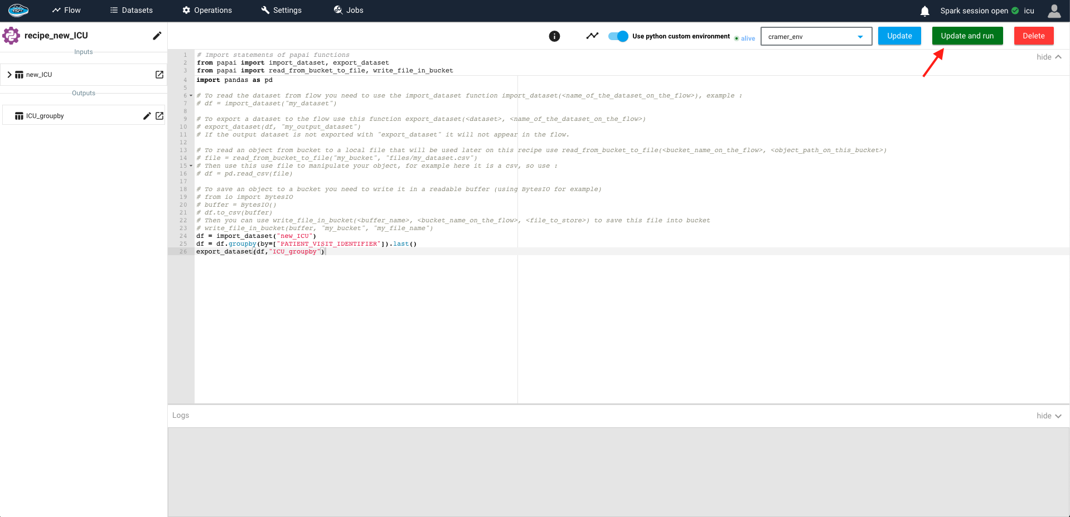The height and width of the screenshot is (517, 1070).
Task: Fold code at line 6
Action: pyautogui.click(x=191, y=96)
